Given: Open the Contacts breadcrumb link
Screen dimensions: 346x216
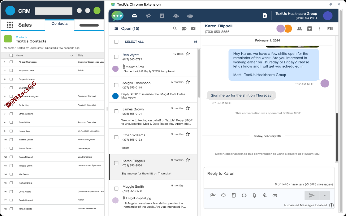Looking at the screenshot, I should pos(21,37).
